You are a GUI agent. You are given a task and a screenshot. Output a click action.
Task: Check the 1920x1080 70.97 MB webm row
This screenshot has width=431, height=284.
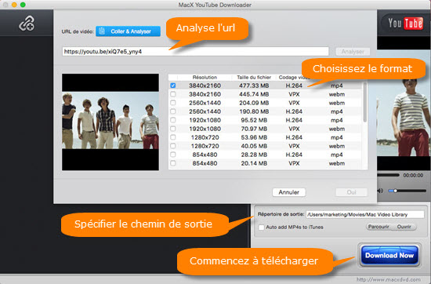[173, 129]
